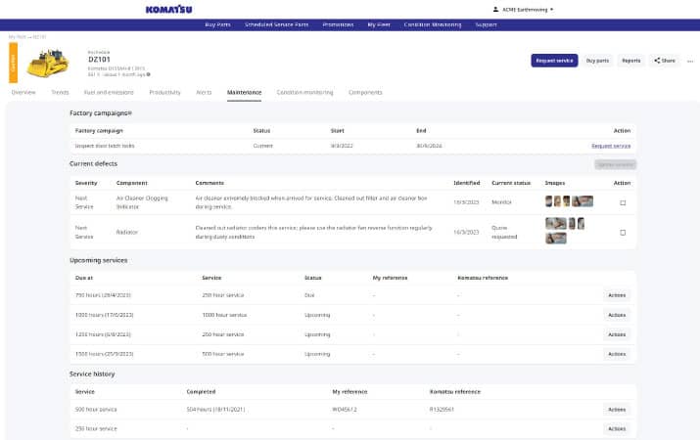Click the DZ101 bulldozer image
This screenshot has width=700, height=440.
(48, 65)
